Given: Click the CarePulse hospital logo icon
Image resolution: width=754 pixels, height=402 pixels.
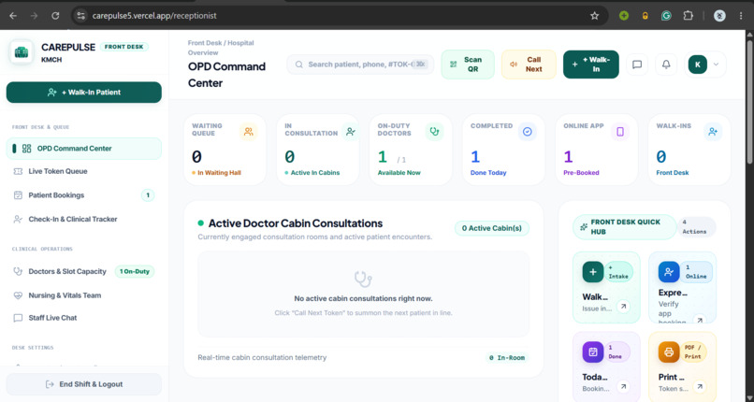Looking at the screenshot, I should pyautogui.click(x=22, y=52).
